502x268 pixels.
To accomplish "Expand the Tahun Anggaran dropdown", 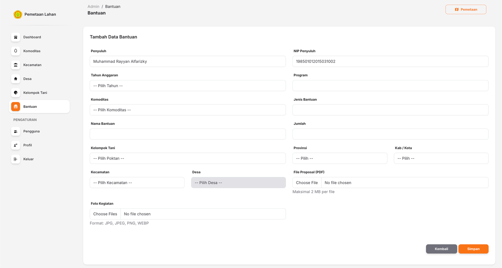I will (188, 86).
